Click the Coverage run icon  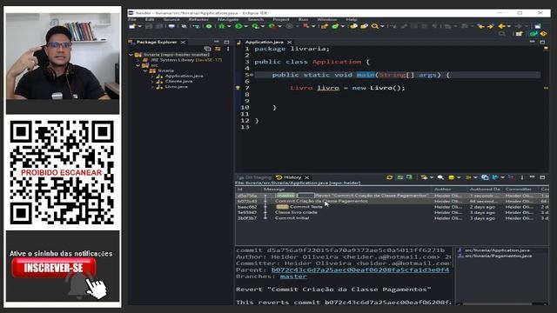point(255,26)
